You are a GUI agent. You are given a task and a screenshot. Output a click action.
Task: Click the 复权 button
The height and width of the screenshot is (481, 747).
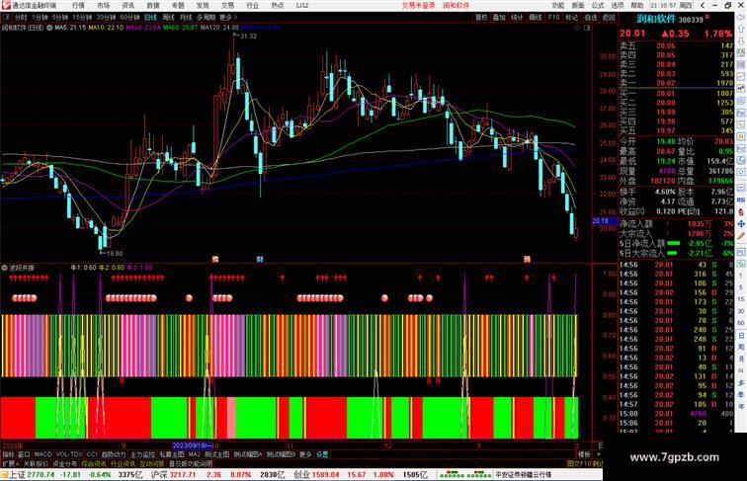(481, 17)
